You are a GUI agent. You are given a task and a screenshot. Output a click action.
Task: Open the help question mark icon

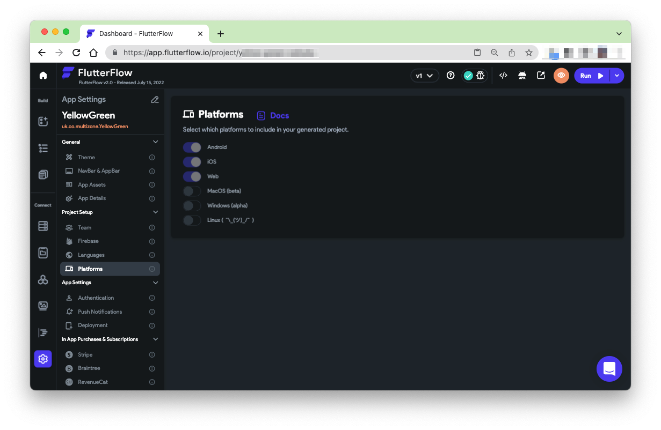(451, 76)
